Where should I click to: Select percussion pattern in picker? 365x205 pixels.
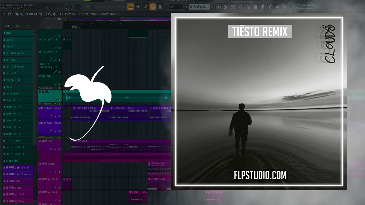tap(18, 93)
